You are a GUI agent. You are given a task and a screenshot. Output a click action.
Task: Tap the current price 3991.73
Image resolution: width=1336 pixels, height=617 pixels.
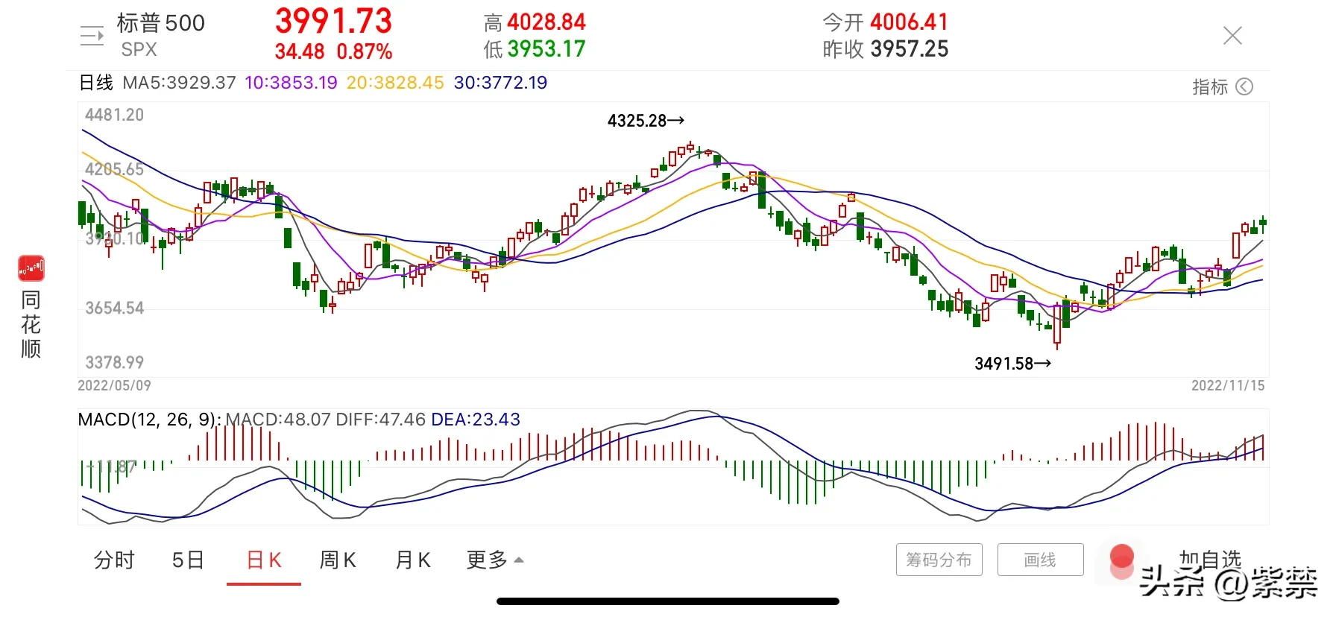click(x=333, y=21)
